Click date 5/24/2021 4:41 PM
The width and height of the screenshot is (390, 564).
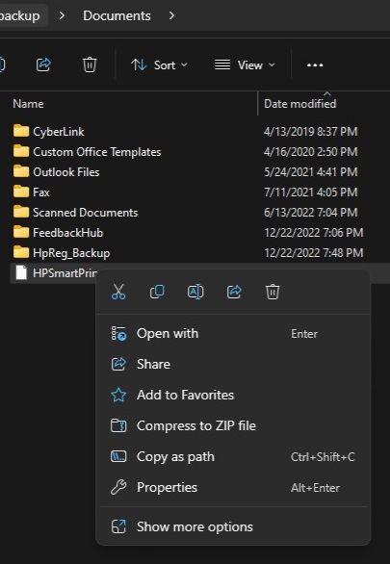click(311, 172)
